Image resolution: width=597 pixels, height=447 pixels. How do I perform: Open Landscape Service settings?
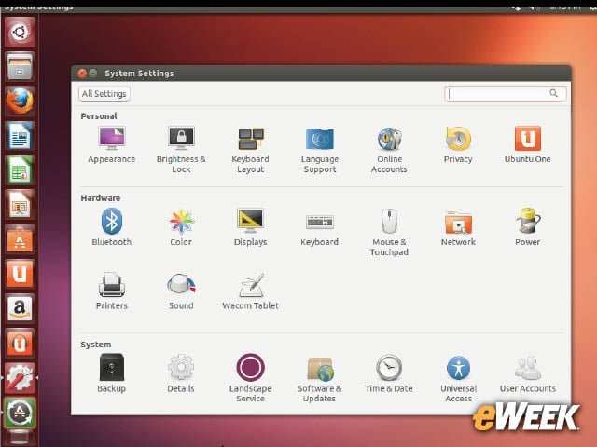point(251,378)
